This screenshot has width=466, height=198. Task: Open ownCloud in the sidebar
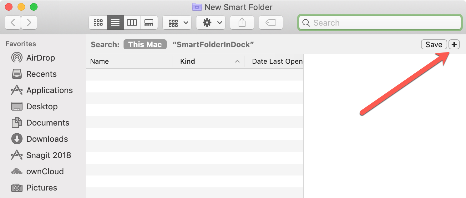point(45,171)
